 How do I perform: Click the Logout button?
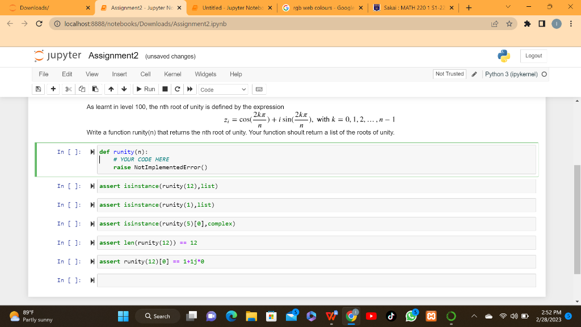pyautogui.click(x=534, y=56)
